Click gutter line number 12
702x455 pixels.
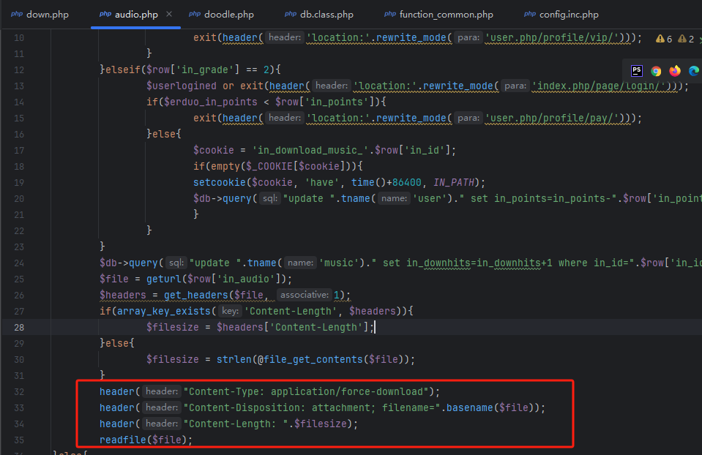click(19, 69)
